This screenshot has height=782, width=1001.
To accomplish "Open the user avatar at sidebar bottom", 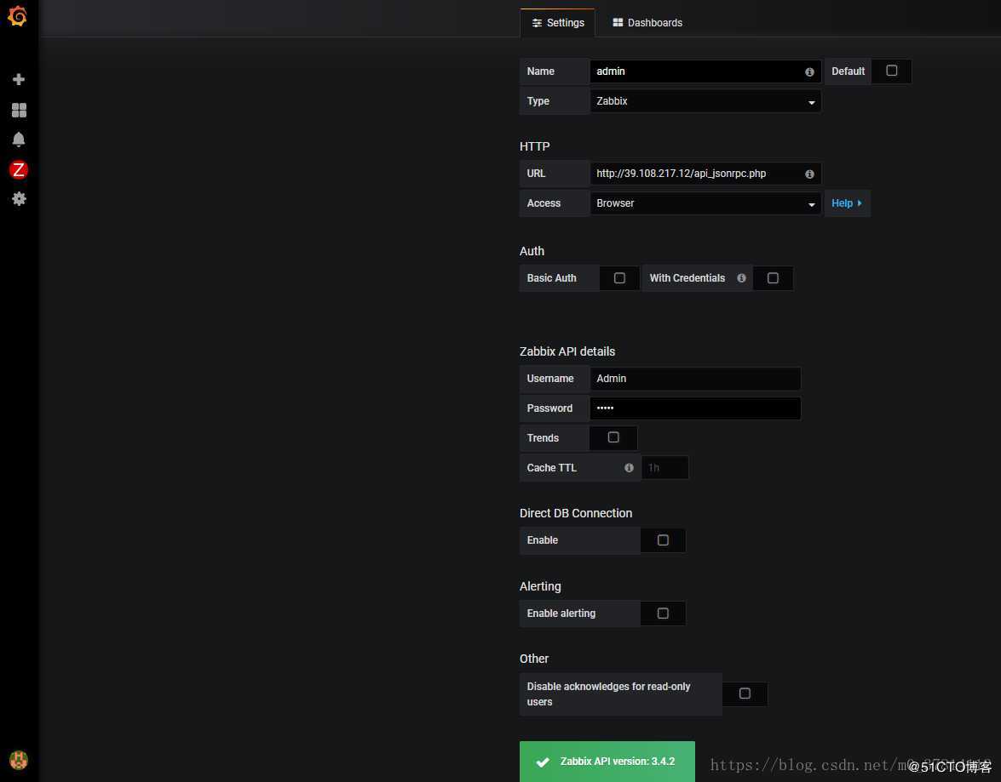I will (19, 760).
